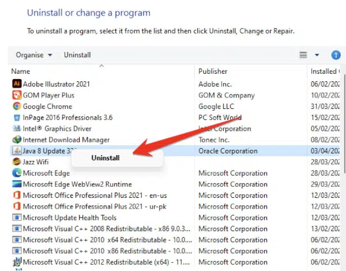Click the Intel Graphics Driver icon
The image size is (346, 271).
[17, 129]
